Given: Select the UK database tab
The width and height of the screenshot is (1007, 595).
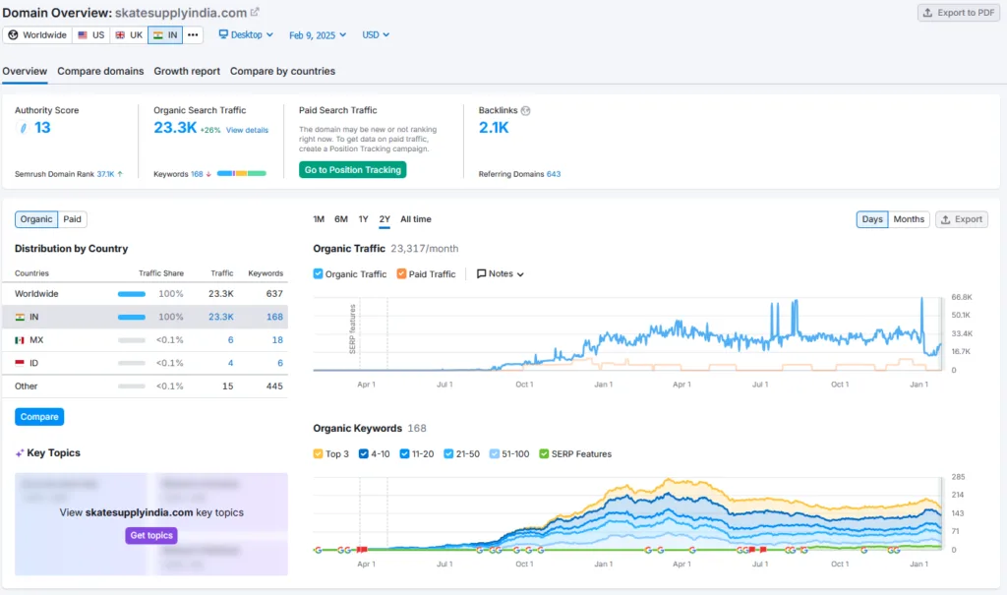Looking at the screenshot, I should point(129,34).
